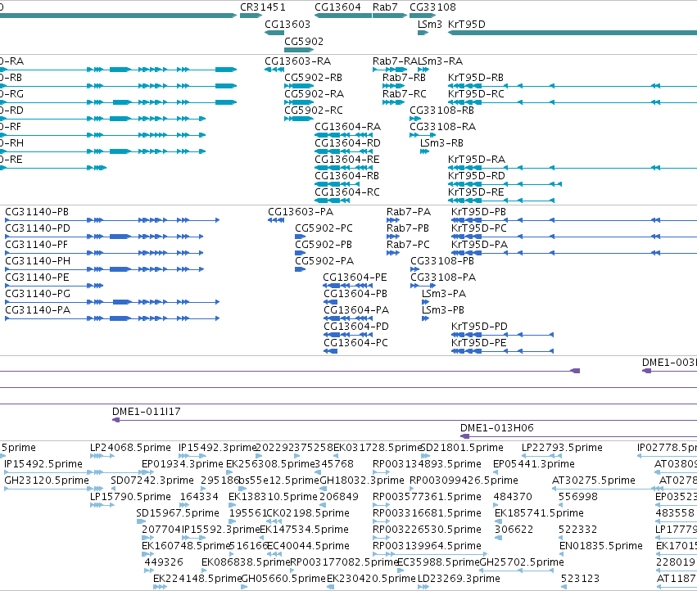Click the LSm3 gene label
This screenshot has height=591, width=697.
click(430, 25)
